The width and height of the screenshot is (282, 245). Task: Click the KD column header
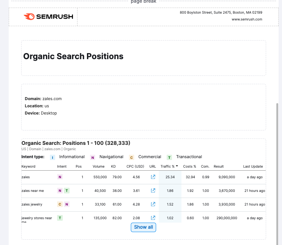click(x=113, y=166)
